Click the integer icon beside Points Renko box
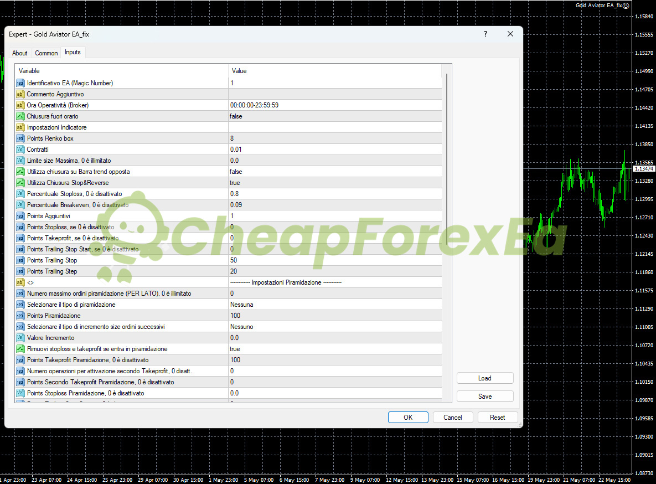Image resolution: width=656 pixels, height=484 pixels. click(20, 138)
